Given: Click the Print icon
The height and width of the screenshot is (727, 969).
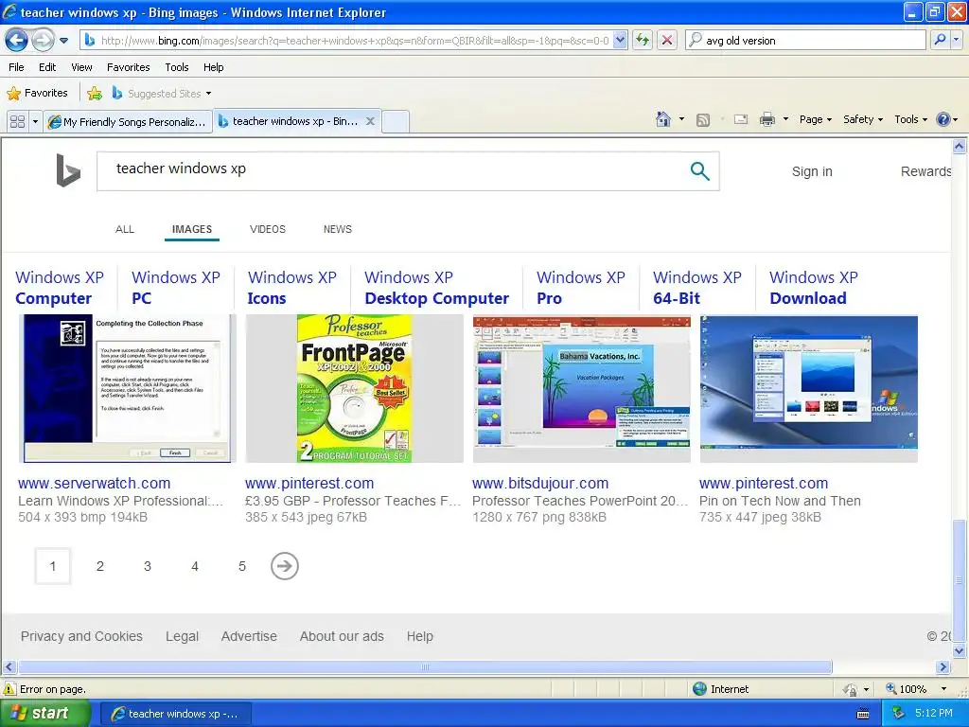Looking at the screenshot, I should [x=766, y=119].
